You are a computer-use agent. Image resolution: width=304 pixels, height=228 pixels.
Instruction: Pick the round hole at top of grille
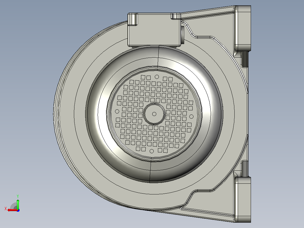click(157, 77)
